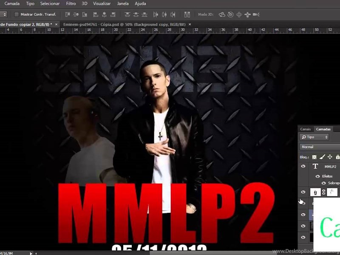Select the 3D roll object mode icon

point(230,14)
